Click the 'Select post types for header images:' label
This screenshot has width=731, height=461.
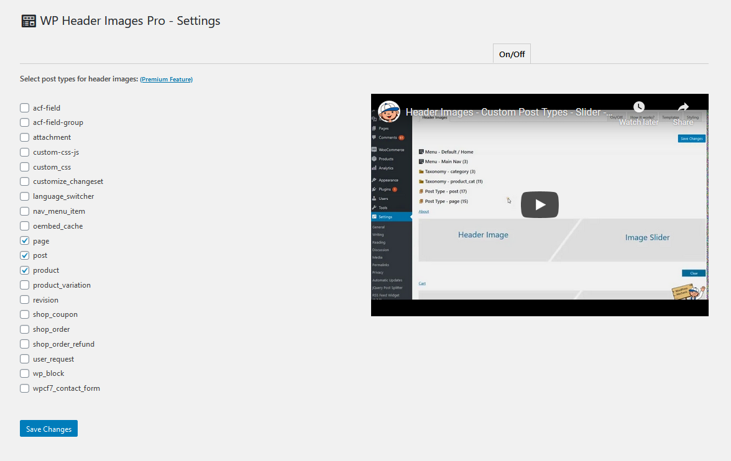80,79
